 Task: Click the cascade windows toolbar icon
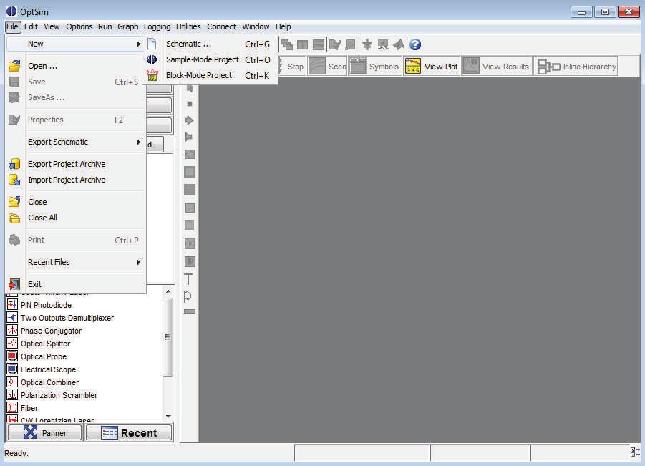click(287, 44)
